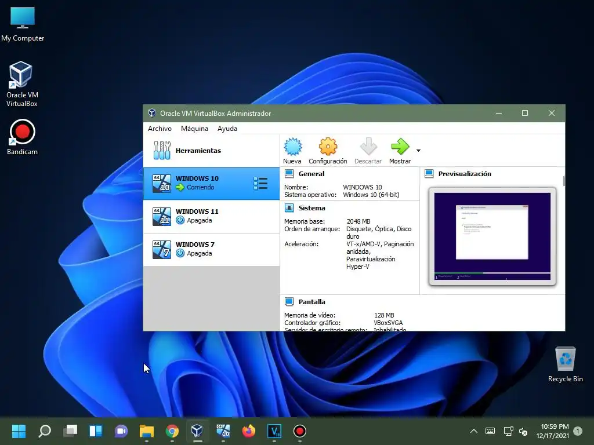Open Configuración gear icon
This screenshot has height=445, width=594.
click(328, 147)
